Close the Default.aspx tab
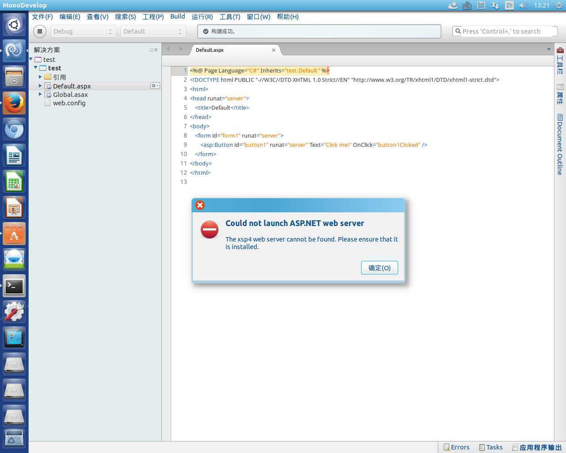The width and height of the screenshot is (566, 453). click(274, 50)
